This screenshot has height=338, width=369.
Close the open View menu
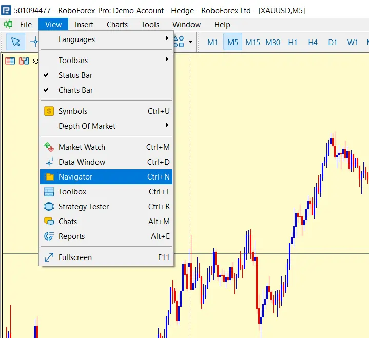(x=53, y=25)
